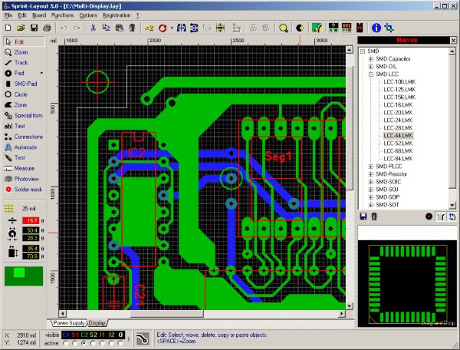Image resolution: width=460 pixels, height=350 pixels.
Task: Collapse the SMD-LCC tree node
Action: 371,75
